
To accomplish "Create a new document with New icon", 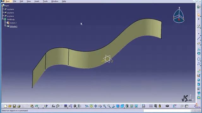I will click(x=5, y=106).
